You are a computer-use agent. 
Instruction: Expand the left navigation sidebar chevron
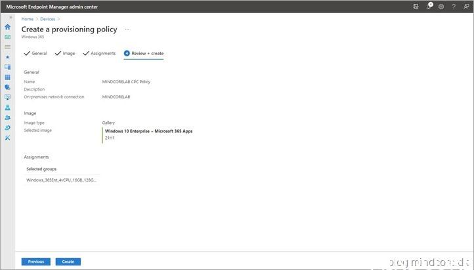click(x=10, y=18)
